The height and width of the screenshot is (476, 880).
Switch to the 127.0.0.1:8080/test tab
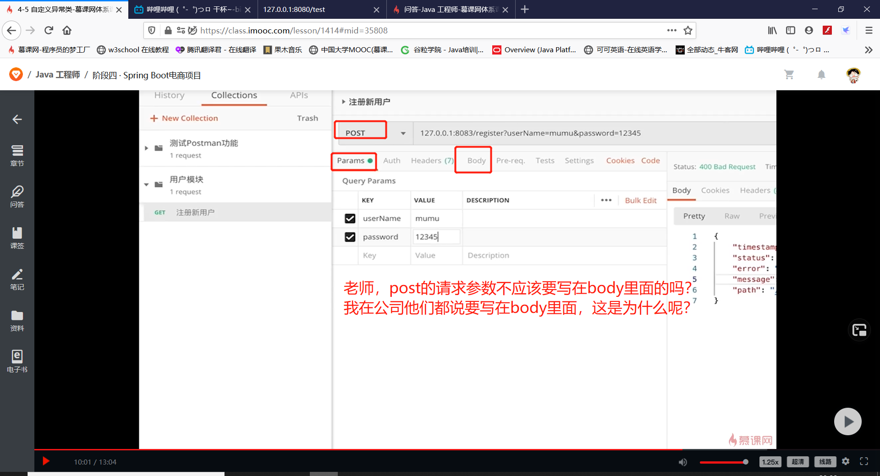pos(321,9)
